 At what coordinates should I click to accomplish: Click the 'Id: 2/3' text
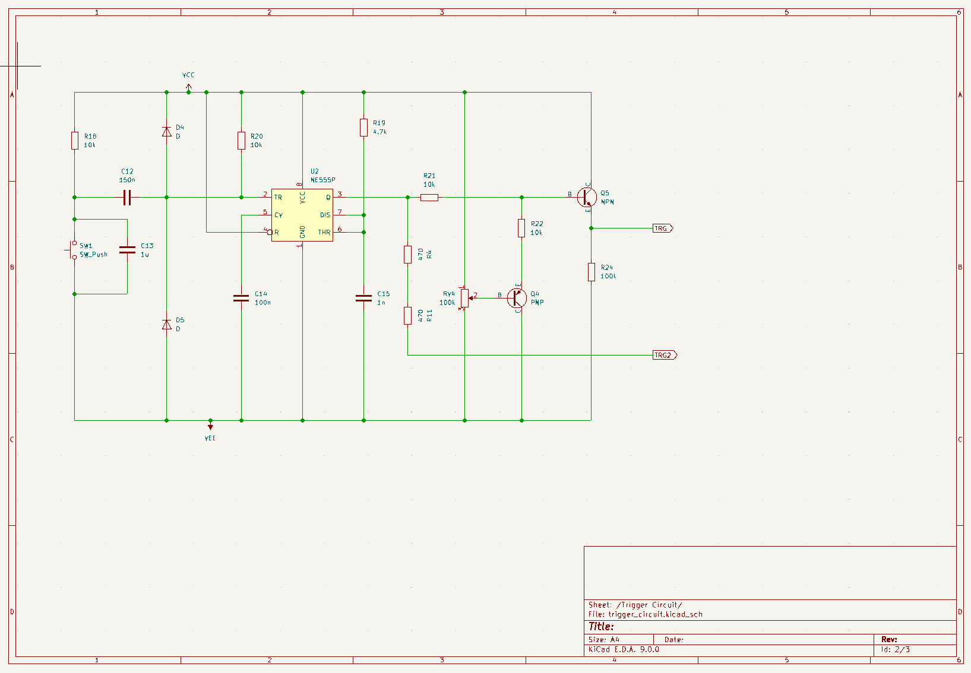896,649
